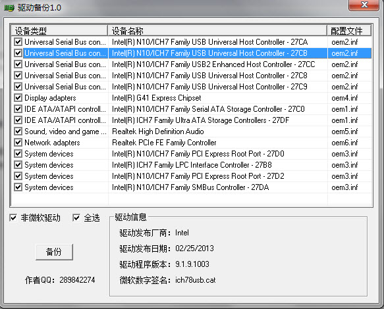Image resolution: width=384 pixels, height=309 pixels.
Task: Uncheck PCI Express Root Port 27D0 checkbox
Action: click(x=18, y=154)
